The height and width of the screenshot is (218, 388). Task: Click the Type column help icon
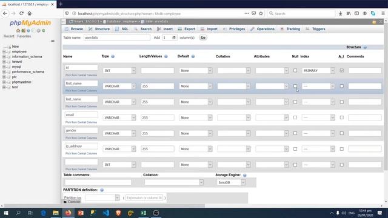point(113,56)
